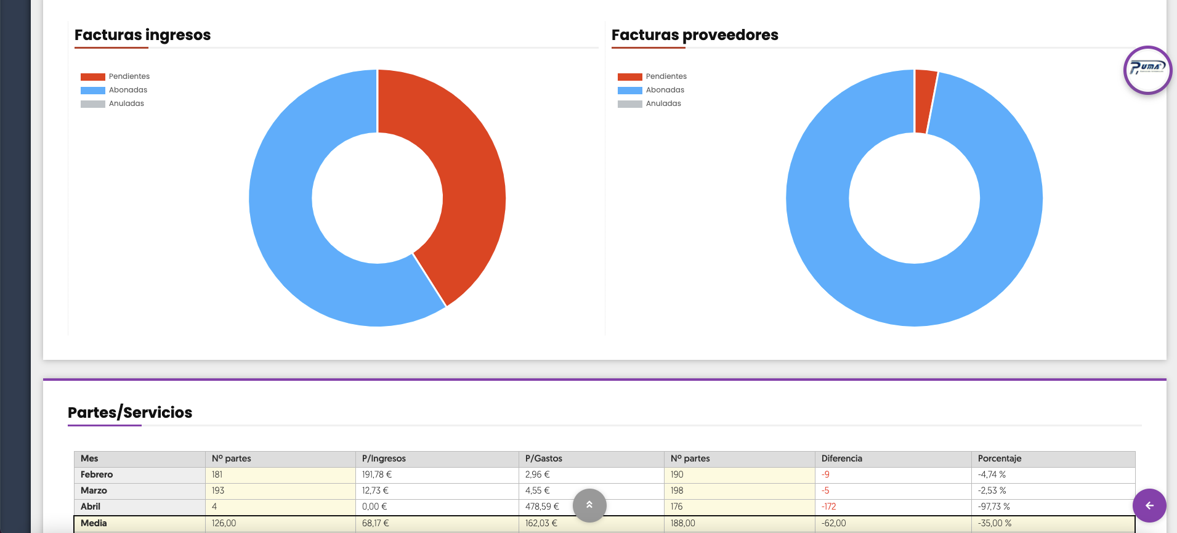Toggle Abonadas label in Facturas proveedores legend
The height and width of the screenshot is (533, 1177).
pos(665,90)
